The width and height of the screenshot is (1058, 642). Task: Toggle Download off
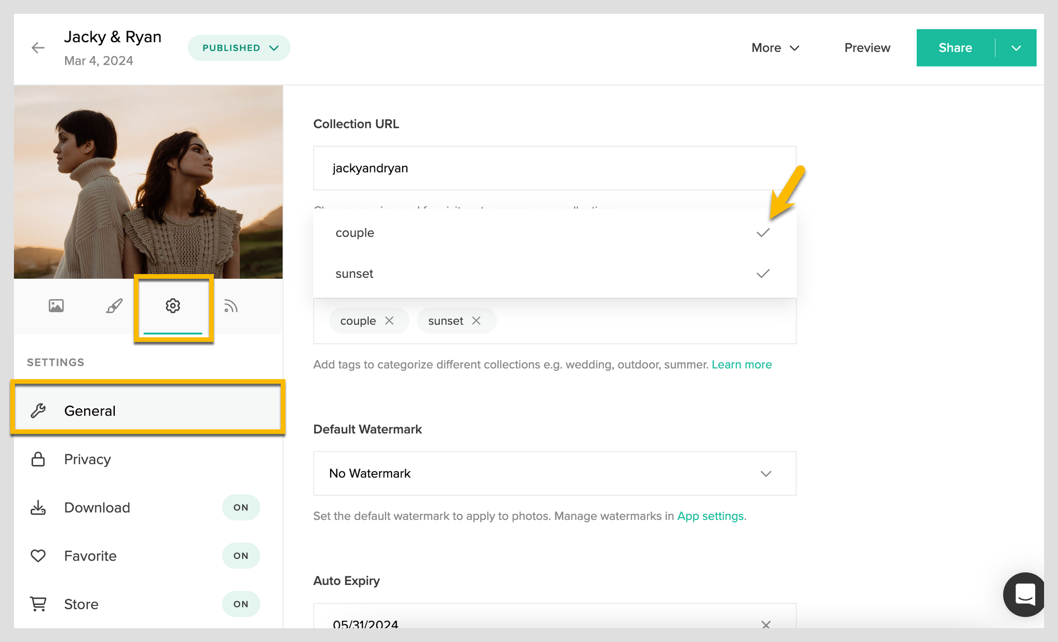(241, 507)
